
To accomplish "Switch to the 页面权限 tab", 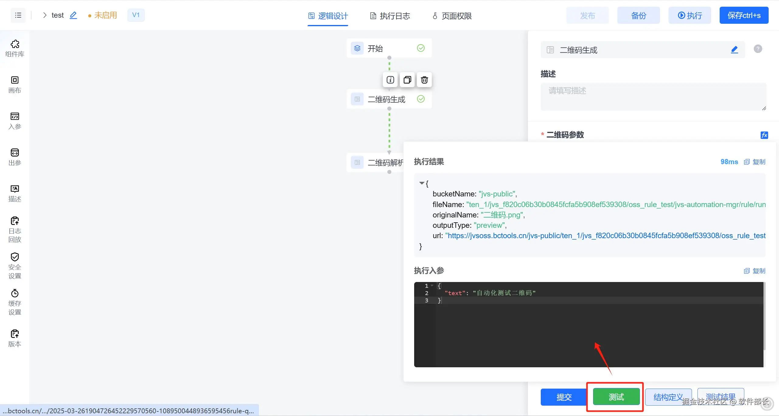I will [x=452, y=16].
